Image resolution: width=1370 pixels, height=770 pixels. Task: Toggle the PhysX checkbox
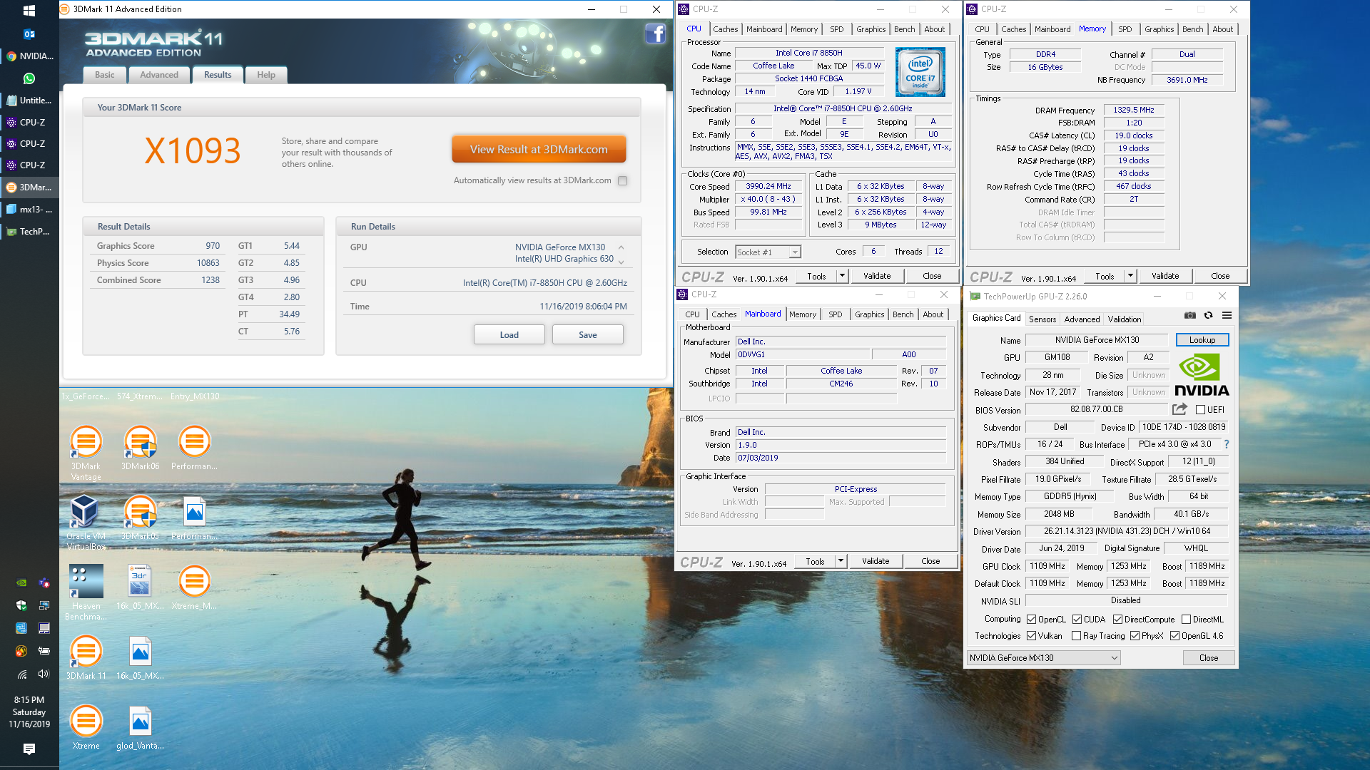(1135, 636)
